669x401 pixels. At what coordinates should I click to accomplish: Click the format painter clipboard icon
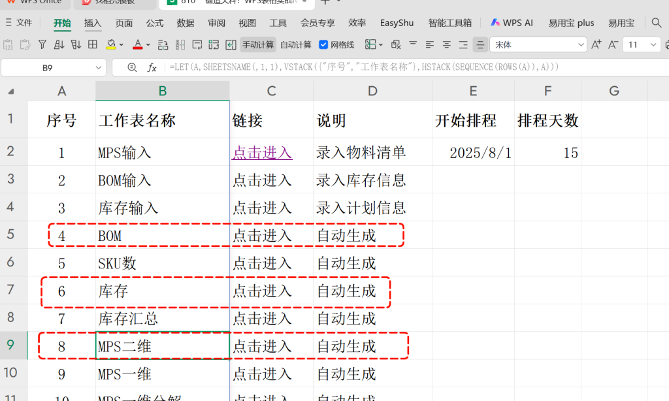25,44
